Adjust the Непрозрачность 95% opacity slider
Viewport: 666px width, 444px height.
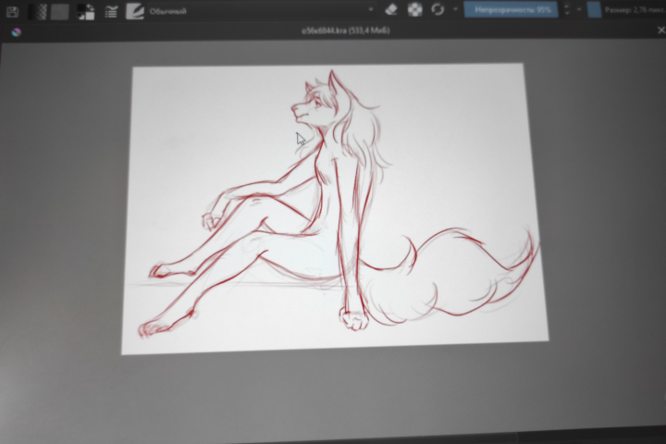pyautogui.click(x=511, y=9)
